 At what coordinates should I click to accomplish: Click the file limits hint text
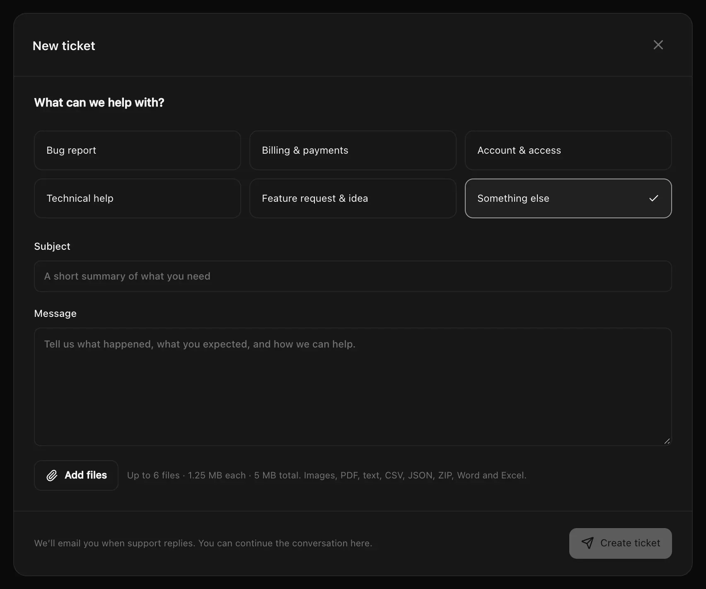click(x=326, y=476)
